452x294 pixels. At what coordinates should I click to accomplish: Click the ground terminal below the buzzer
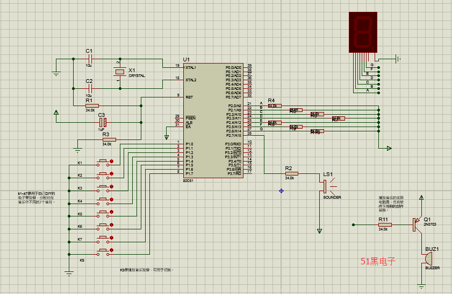[x=421, y=287]
